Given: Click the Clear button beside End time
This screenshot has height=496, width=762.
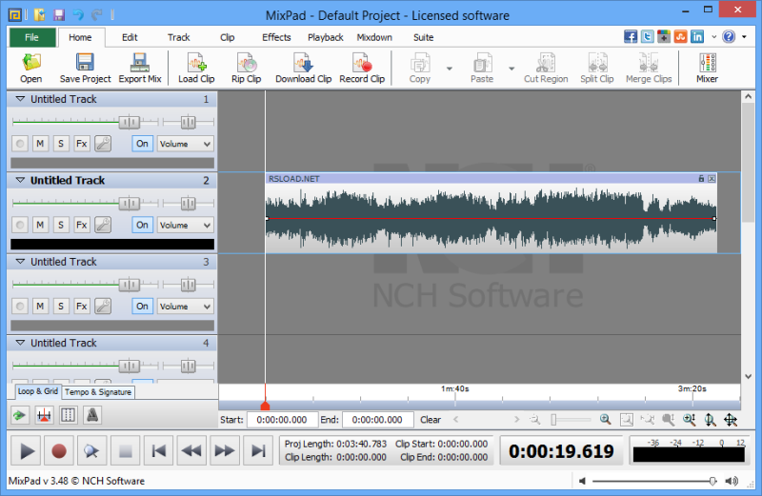Looking at the screenshot, I should coord(431,420).
